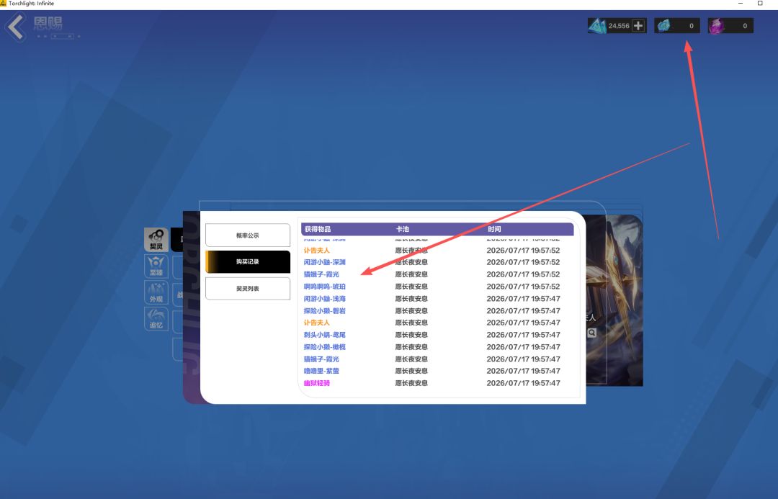This screenshot has width=778, height=499.
Task: Click the timestamp in the 啊呜啊呜-琥珀 row
Action: (524, 287)
